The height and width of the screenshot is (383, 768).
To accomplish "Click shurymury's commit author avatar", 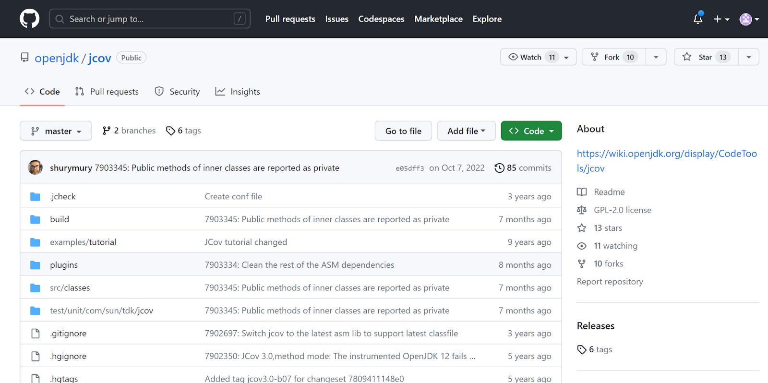I will click(35, 168).
